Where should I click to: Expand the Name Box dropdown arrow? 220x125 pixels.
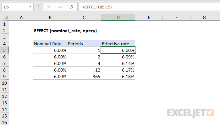[30, 7]
